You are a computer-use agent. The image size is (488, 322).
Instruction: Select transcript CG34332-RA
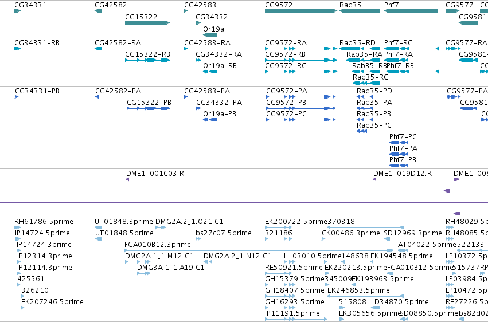(219, 54)
